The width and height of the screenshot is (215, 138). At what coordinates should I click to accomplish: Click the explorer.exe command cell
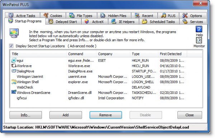pyautogui.click(x=78, y=82)
